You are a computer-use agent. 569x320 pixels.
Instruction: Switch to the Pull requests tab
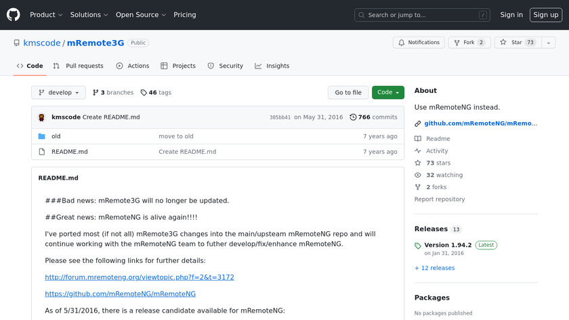pos(79,66)
